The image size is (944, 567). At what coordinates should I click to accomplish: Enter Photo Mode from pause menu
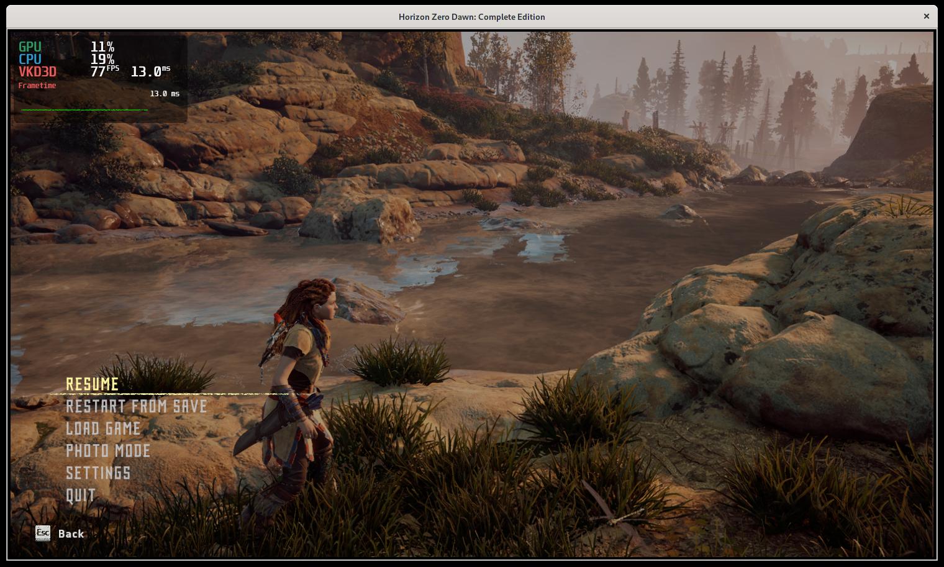pos(108,451)
